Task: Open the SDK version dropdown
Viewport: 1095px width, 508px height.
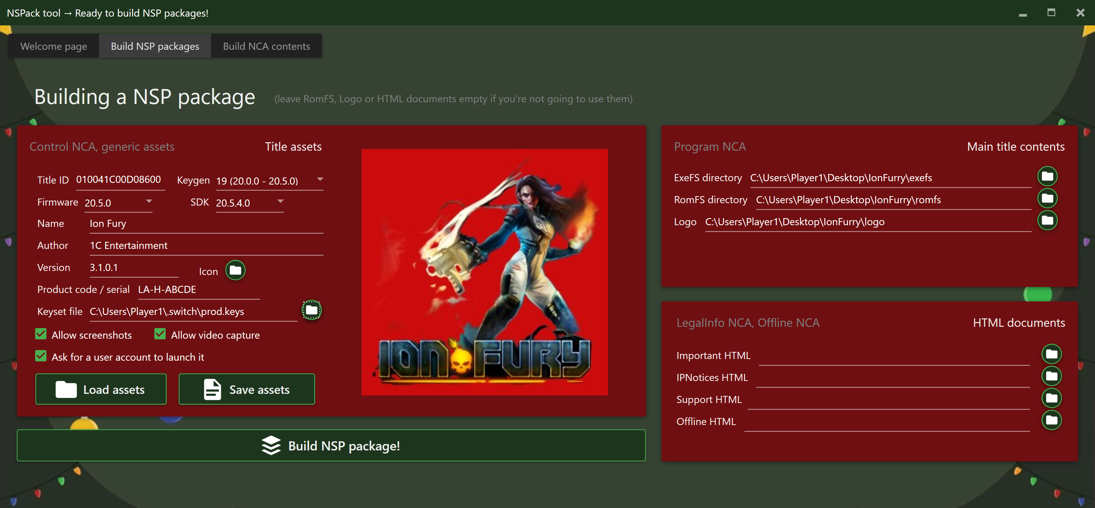Action: 249,203
